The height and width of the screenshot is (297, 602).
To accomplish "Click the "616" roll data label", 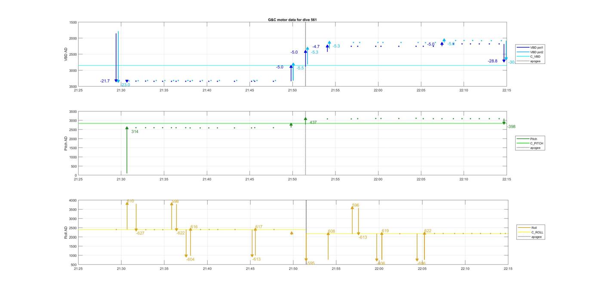I will tap(194, 227).
